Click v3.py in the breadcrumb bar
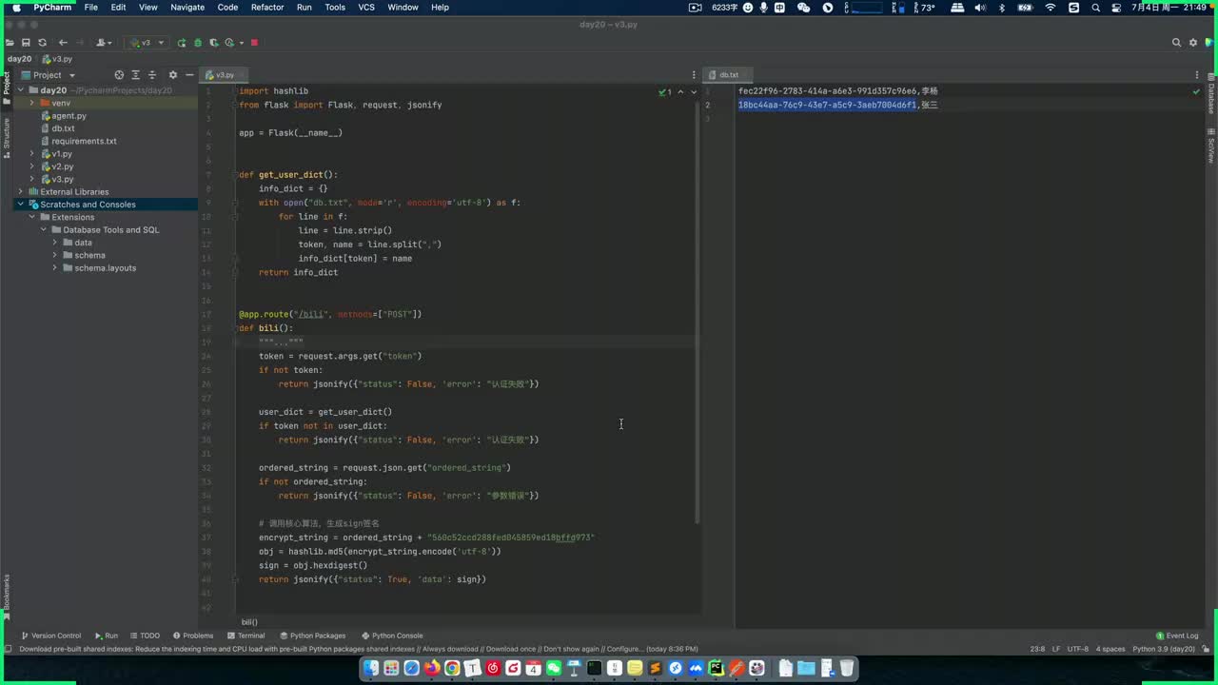The height and width of the screenshot is (685, 1218). coord(58,59)
